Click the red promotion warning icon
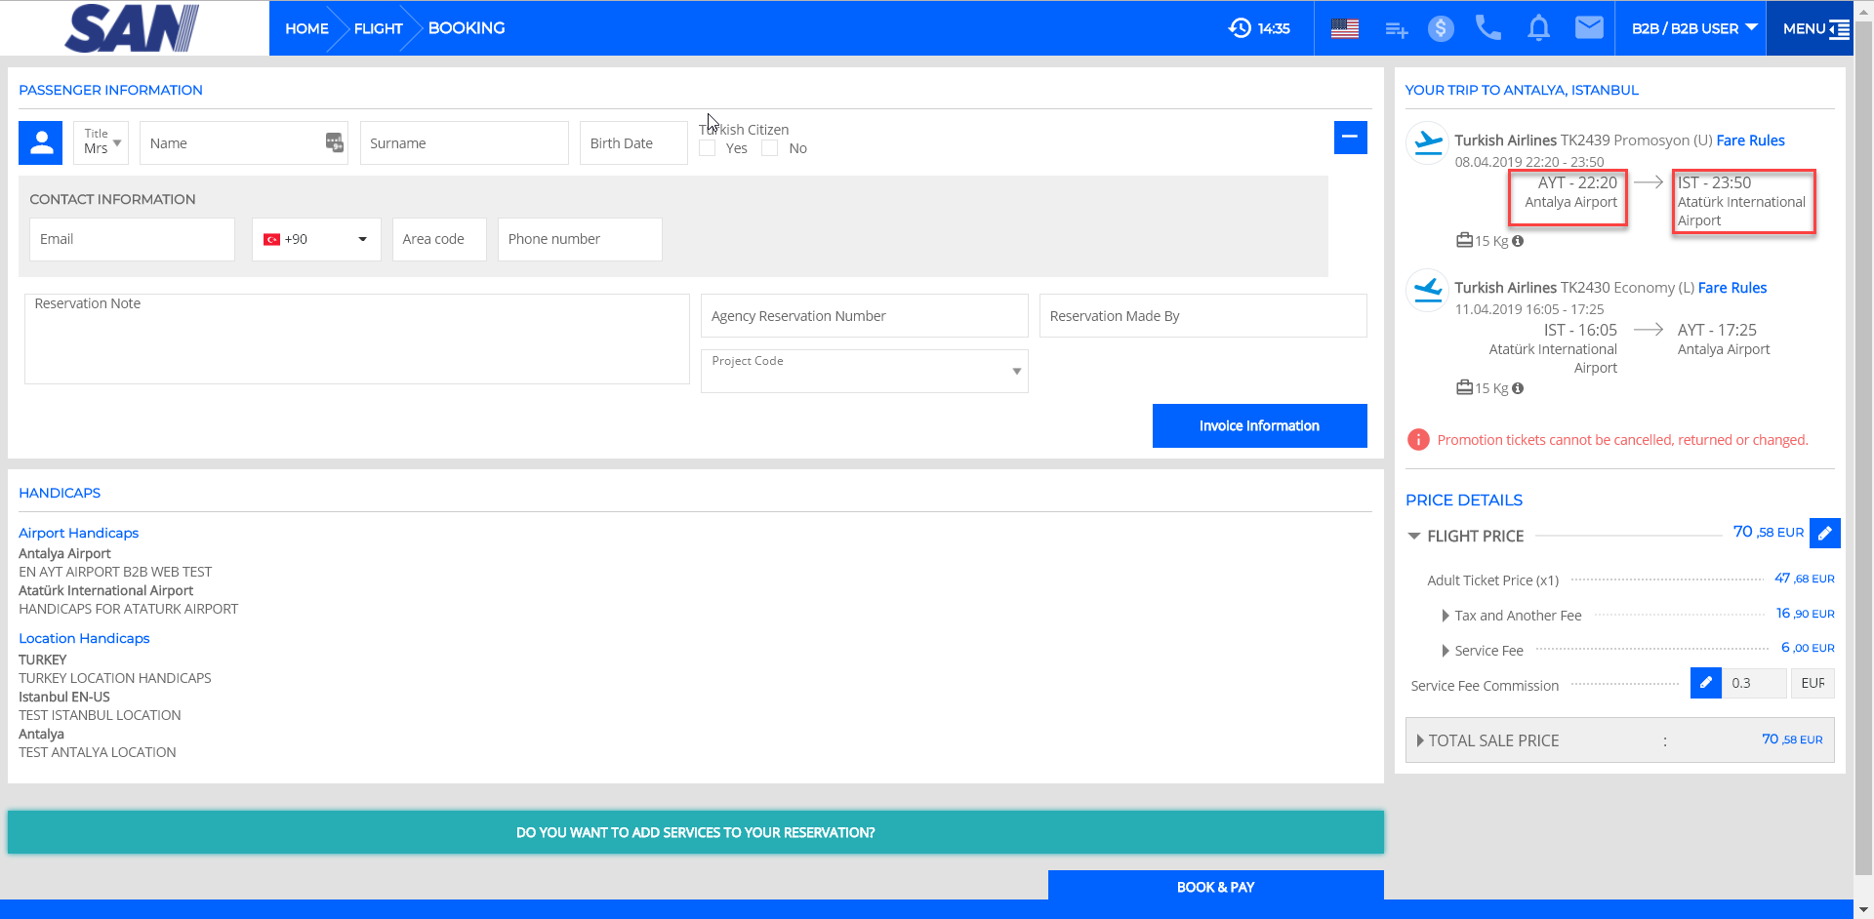This screenshot has height=919, width=1874. click(x=1418, y=440)
